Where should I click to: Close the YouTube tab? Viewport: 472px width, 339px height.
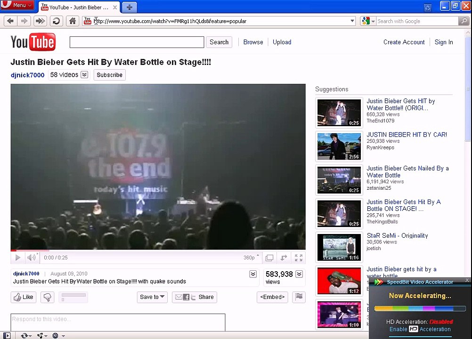point(115,8)
